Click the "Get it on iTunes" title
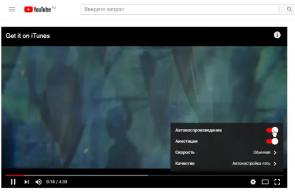This screenshot has width=295, height=194. tap(28, 36)
